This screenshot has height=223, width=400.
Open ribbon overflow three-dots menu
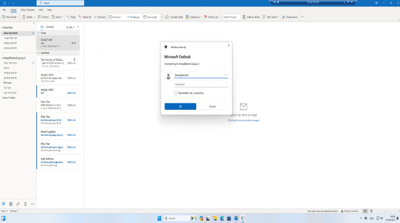click(302, 17)
